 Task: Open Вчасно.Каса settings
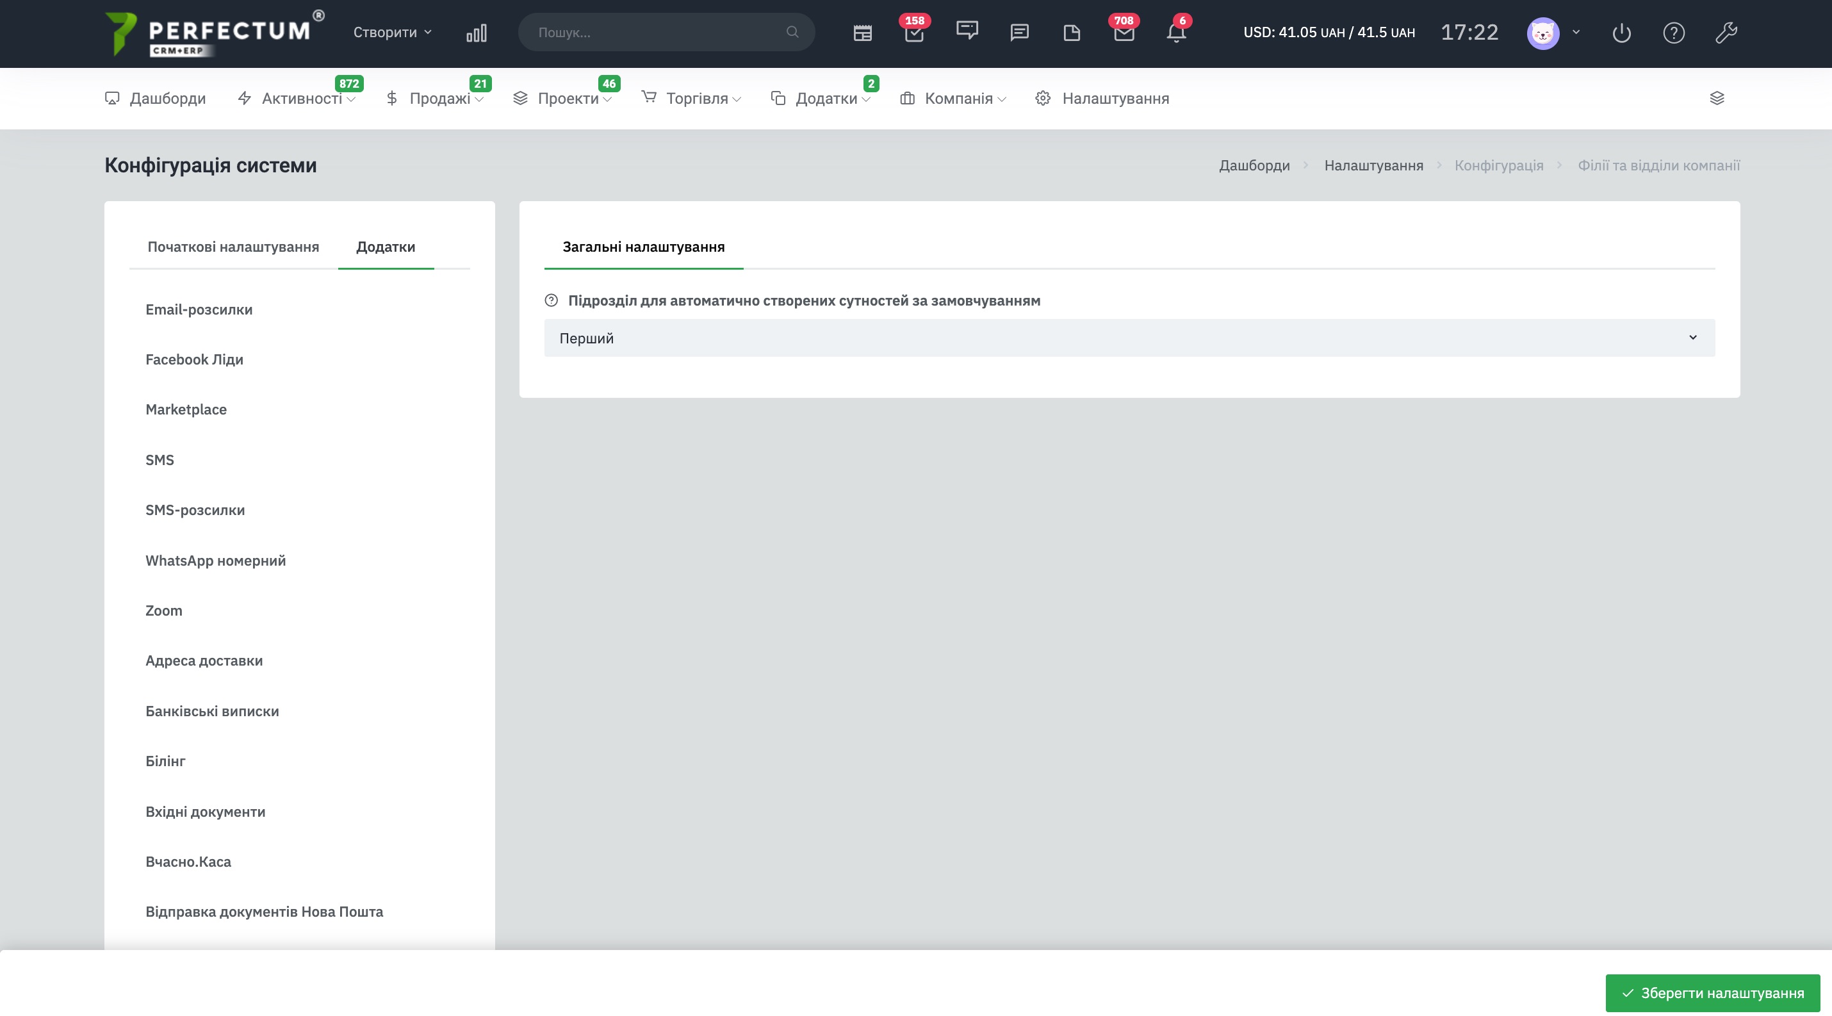pos(188,861)
